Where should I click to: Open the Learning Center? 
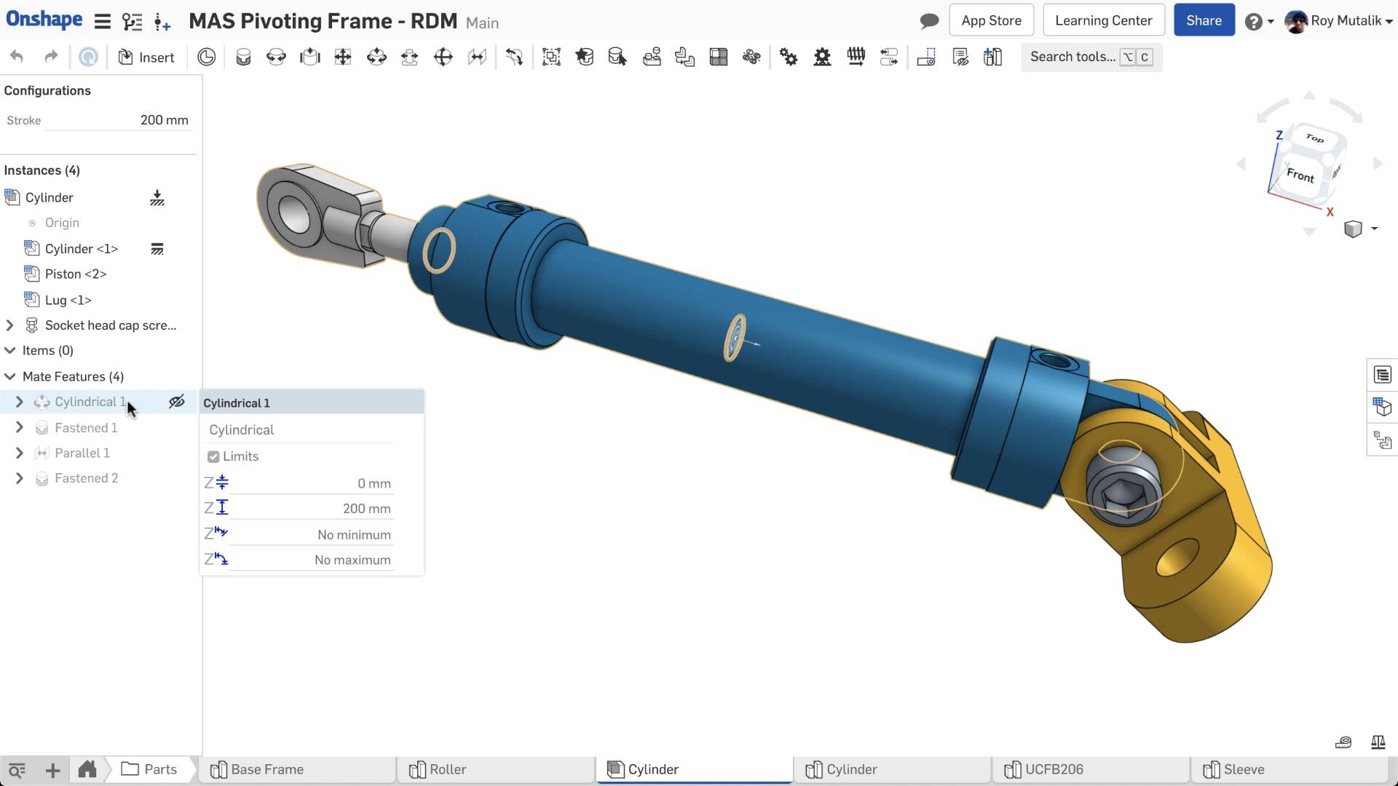click(x=1103, y=20)
